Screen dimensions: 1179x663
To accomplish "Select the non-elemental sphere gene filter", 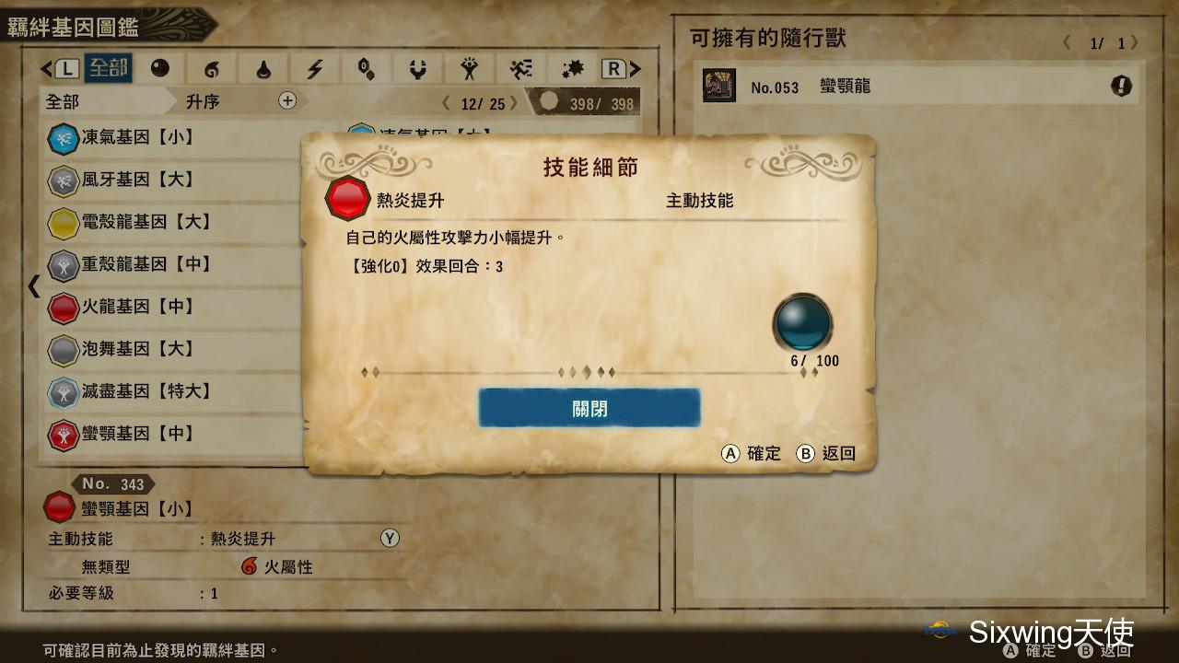I will pos(160,69).
